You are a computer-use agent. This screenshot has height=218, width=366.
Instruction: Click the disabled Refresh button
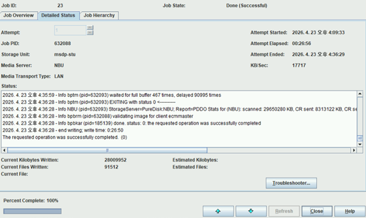coord(284,211)
